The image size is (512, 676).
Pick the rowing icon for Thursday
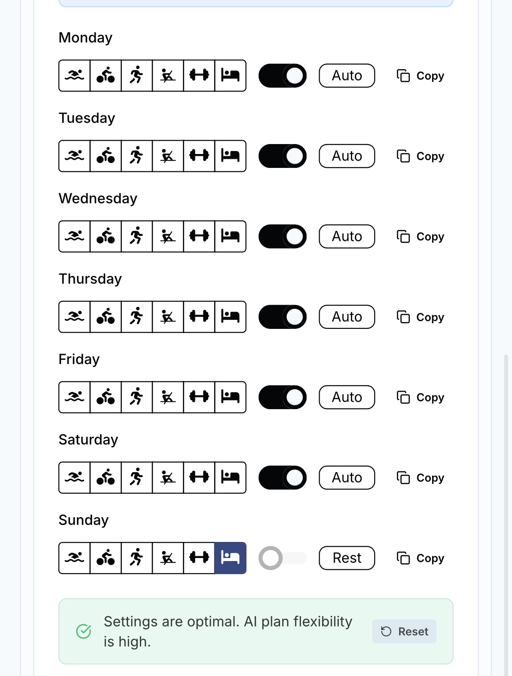[168, 317]
